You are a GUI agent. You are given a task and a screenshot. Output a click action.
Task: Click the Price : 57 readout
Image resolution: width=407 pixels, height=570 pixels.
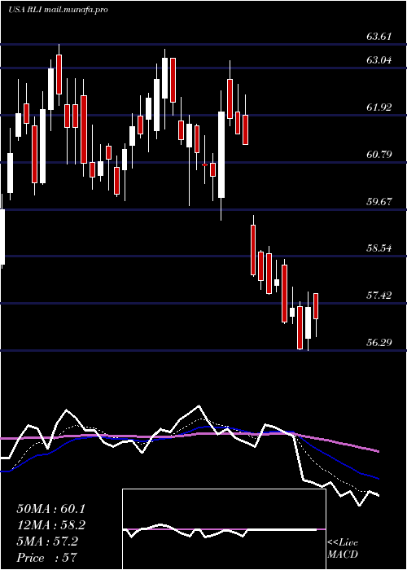click(47, 557)
